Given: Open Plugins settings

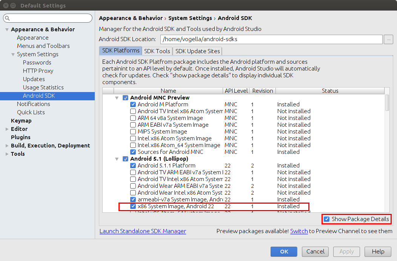Looking at the screenshot, I should (x=20, y=137).
